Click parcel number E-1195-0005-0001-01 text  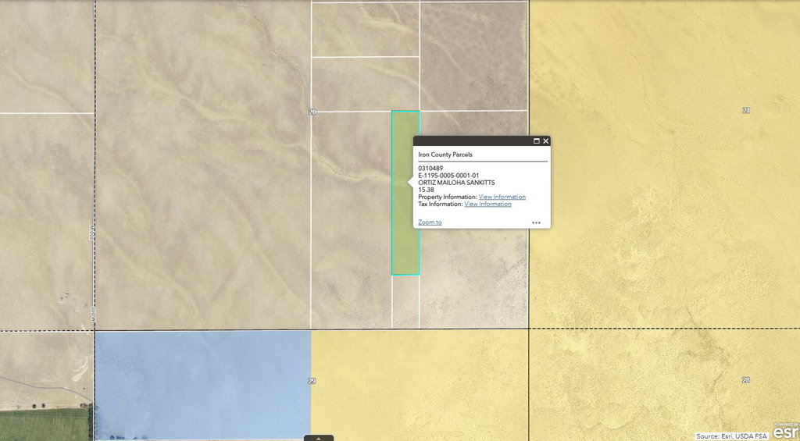pyautogui.click(x=448, y=176)
